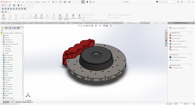Click the user login icon

tap(178, 2)
